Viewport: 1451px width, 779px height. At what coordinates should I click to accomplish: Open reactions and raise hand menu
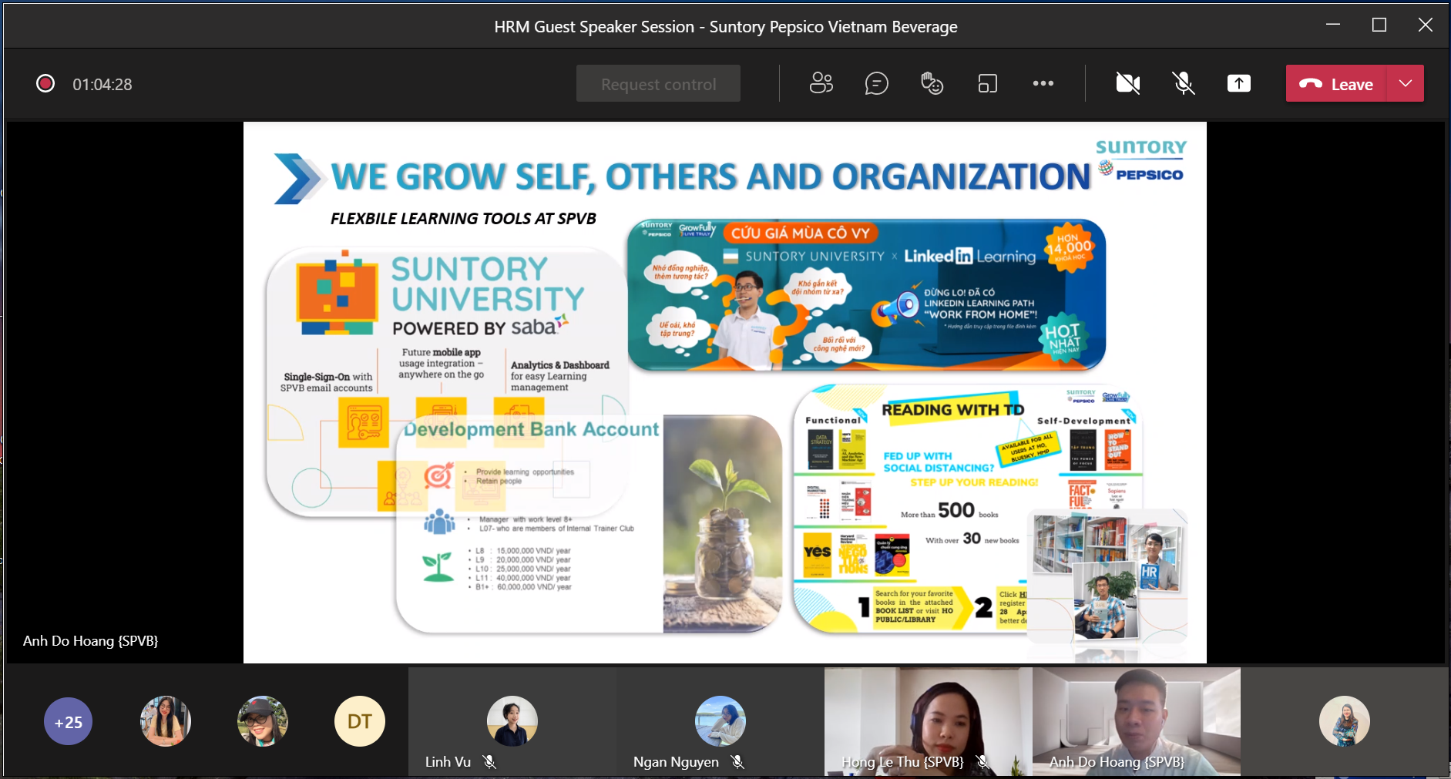point(932,83)
